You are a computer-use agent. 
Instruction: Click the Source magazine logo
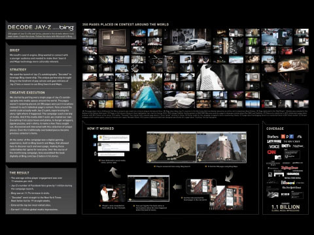click(x=293, y=174)
